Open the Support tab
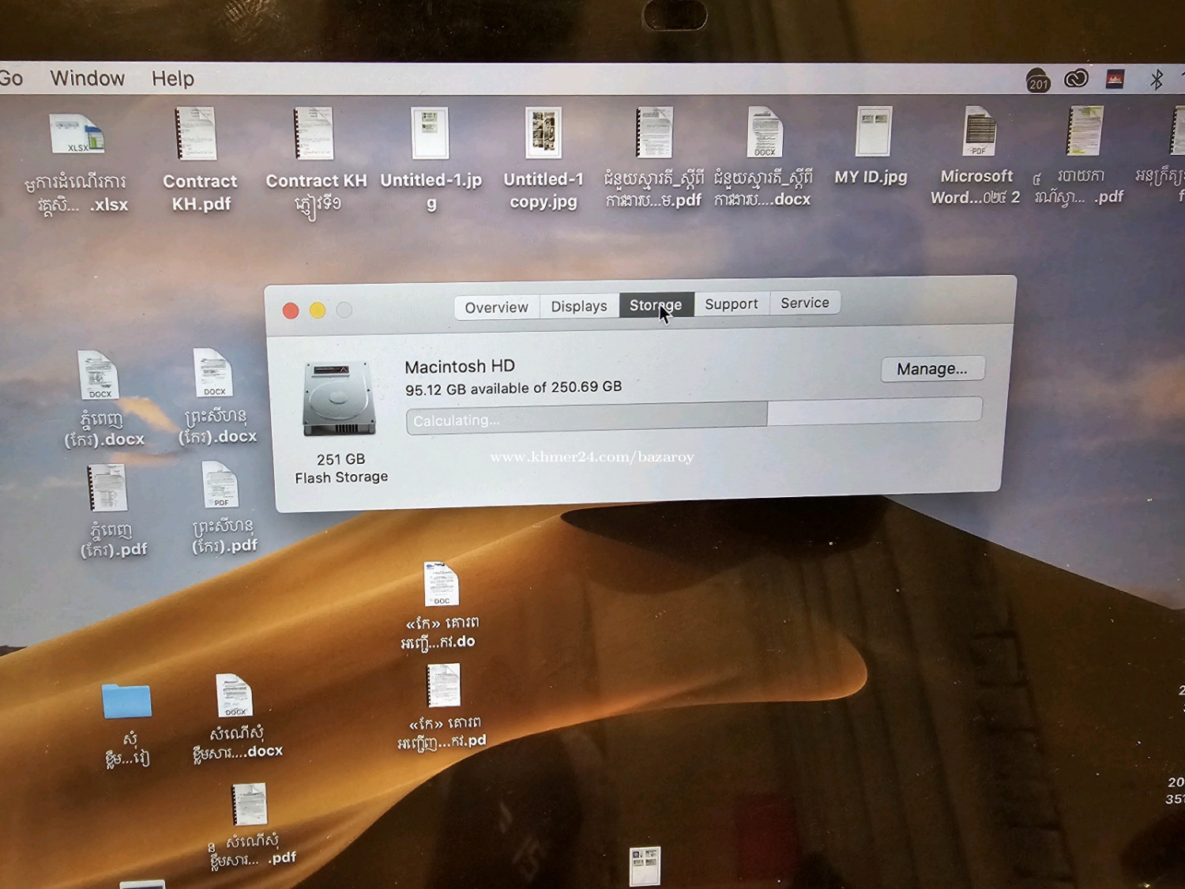 click(732, 304)
